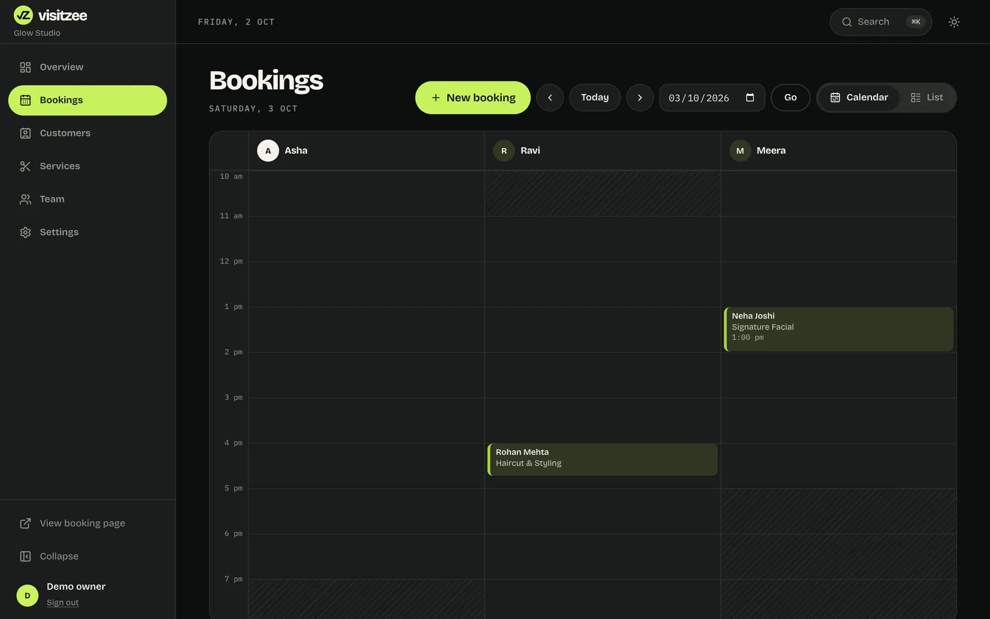The height and width of the screenshot is (619, 990).
Task: Click Meera's avatar in column header
Action: pos(740,151)
